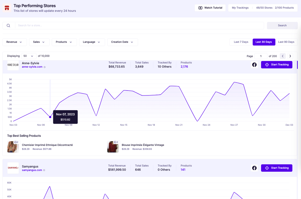
Task: Click info icon beside anne-sylvie.com
Action: point(45,67)
